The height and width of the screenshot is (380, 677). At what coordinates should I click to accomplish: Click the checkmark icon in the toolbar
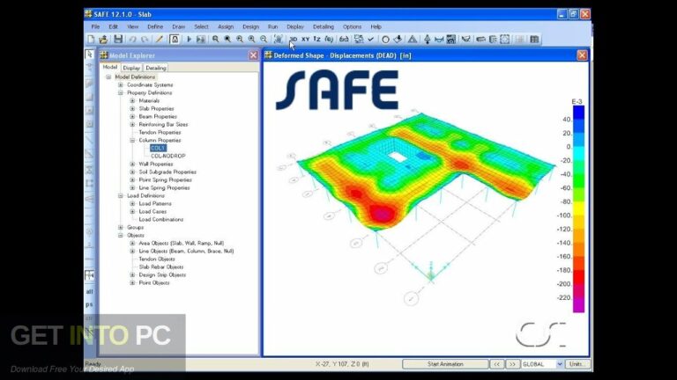(370, 40)
